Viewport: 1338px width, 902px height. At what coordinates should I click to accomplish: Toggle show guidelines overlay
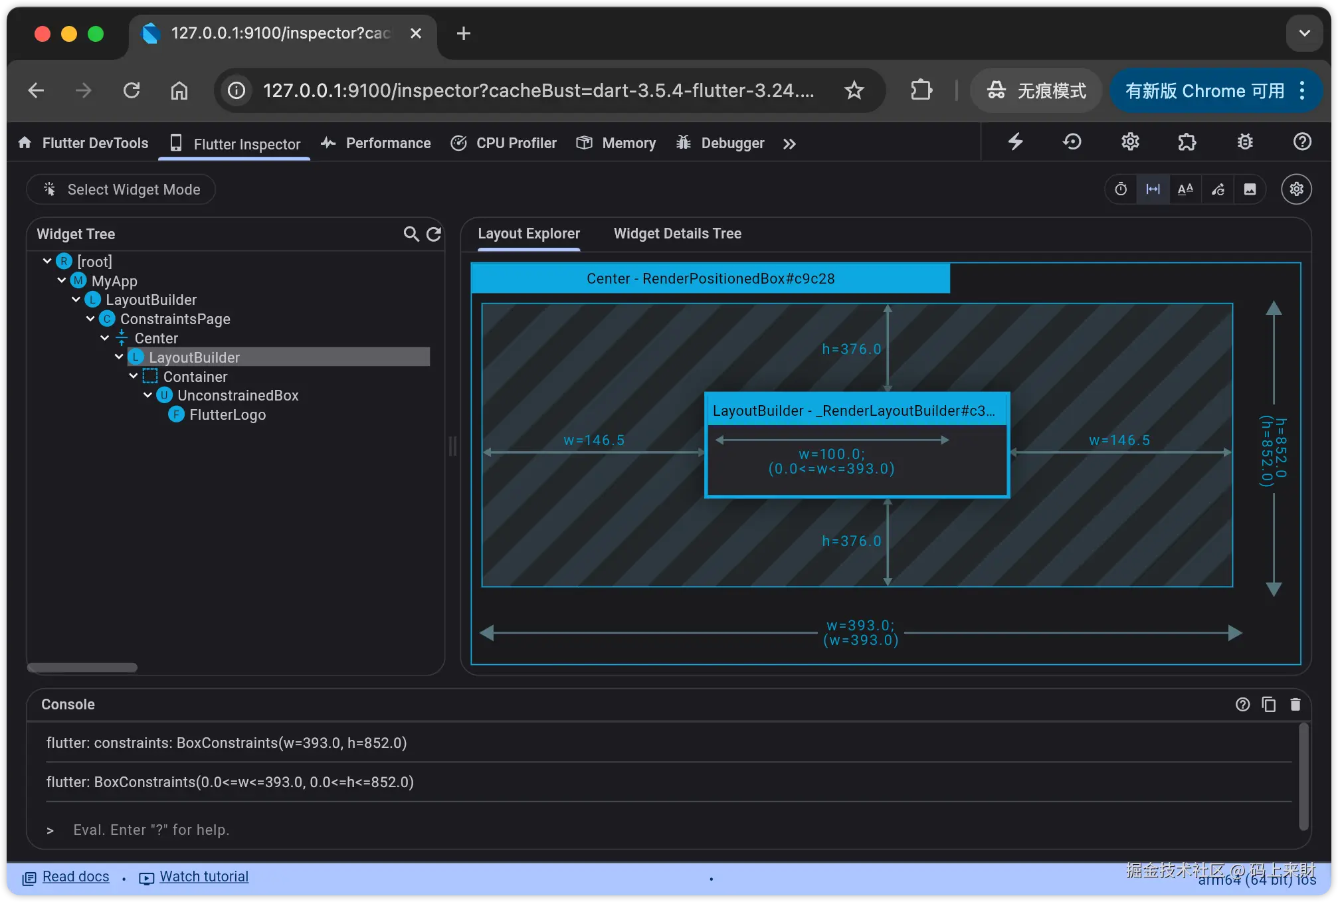point(1153,189)
